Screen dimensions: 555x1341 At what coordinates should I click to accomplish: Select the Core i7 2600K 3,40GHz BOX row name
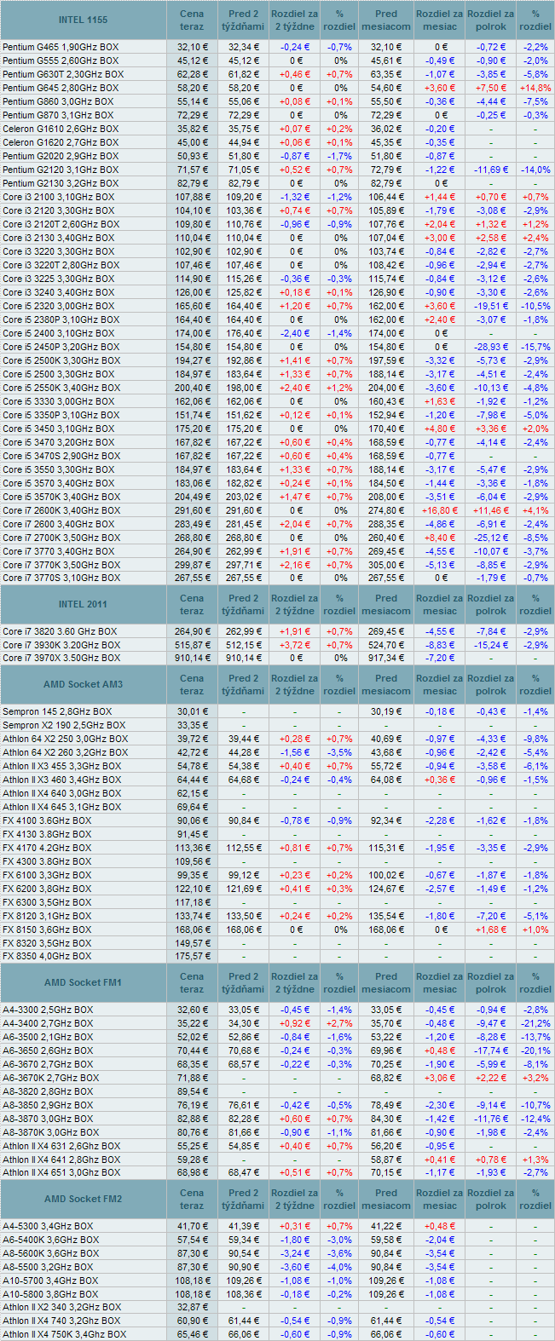pos(61,510)
